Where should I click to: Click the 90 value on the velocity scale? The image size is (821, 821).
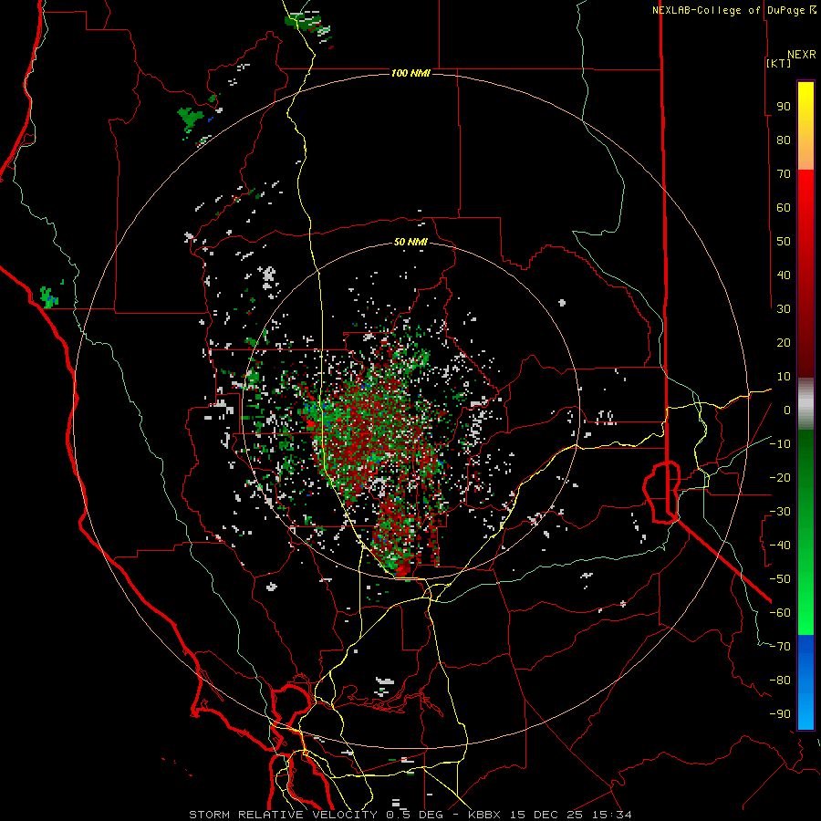[x=784, y=107]
